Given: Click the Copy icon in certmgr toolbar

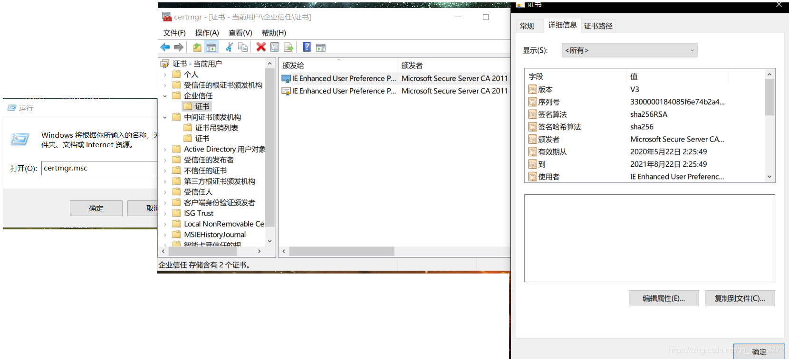Looking at the screenshot, I should 243,47.
